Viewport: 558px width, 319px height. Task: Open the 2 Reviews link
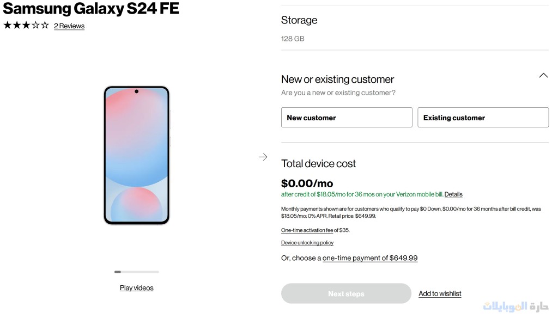pyautogui.click(x=69, y=26)
